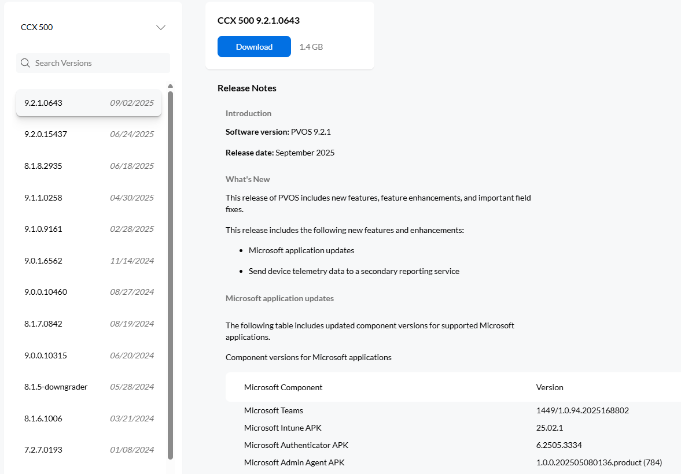Choose version 9.1.1.0258
Viewport: 681px width, 474px height.
[87, 197]
